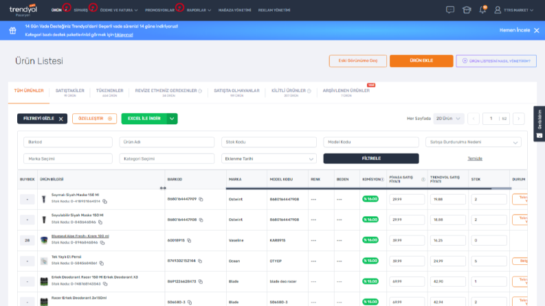Copy barcode 8749302152144
545x306 pixels.
[200, 261]
